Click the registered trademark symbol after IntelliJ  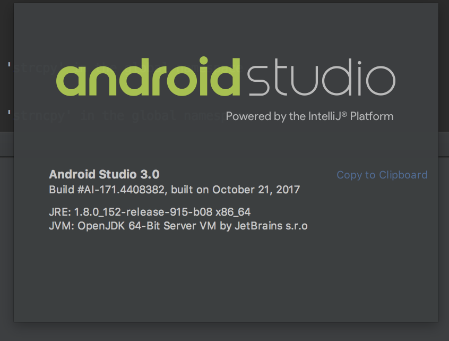[344, 114]
